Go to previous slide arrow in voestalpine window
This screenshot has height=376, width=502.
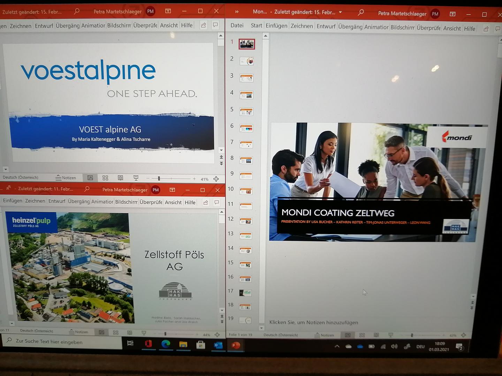221,157
